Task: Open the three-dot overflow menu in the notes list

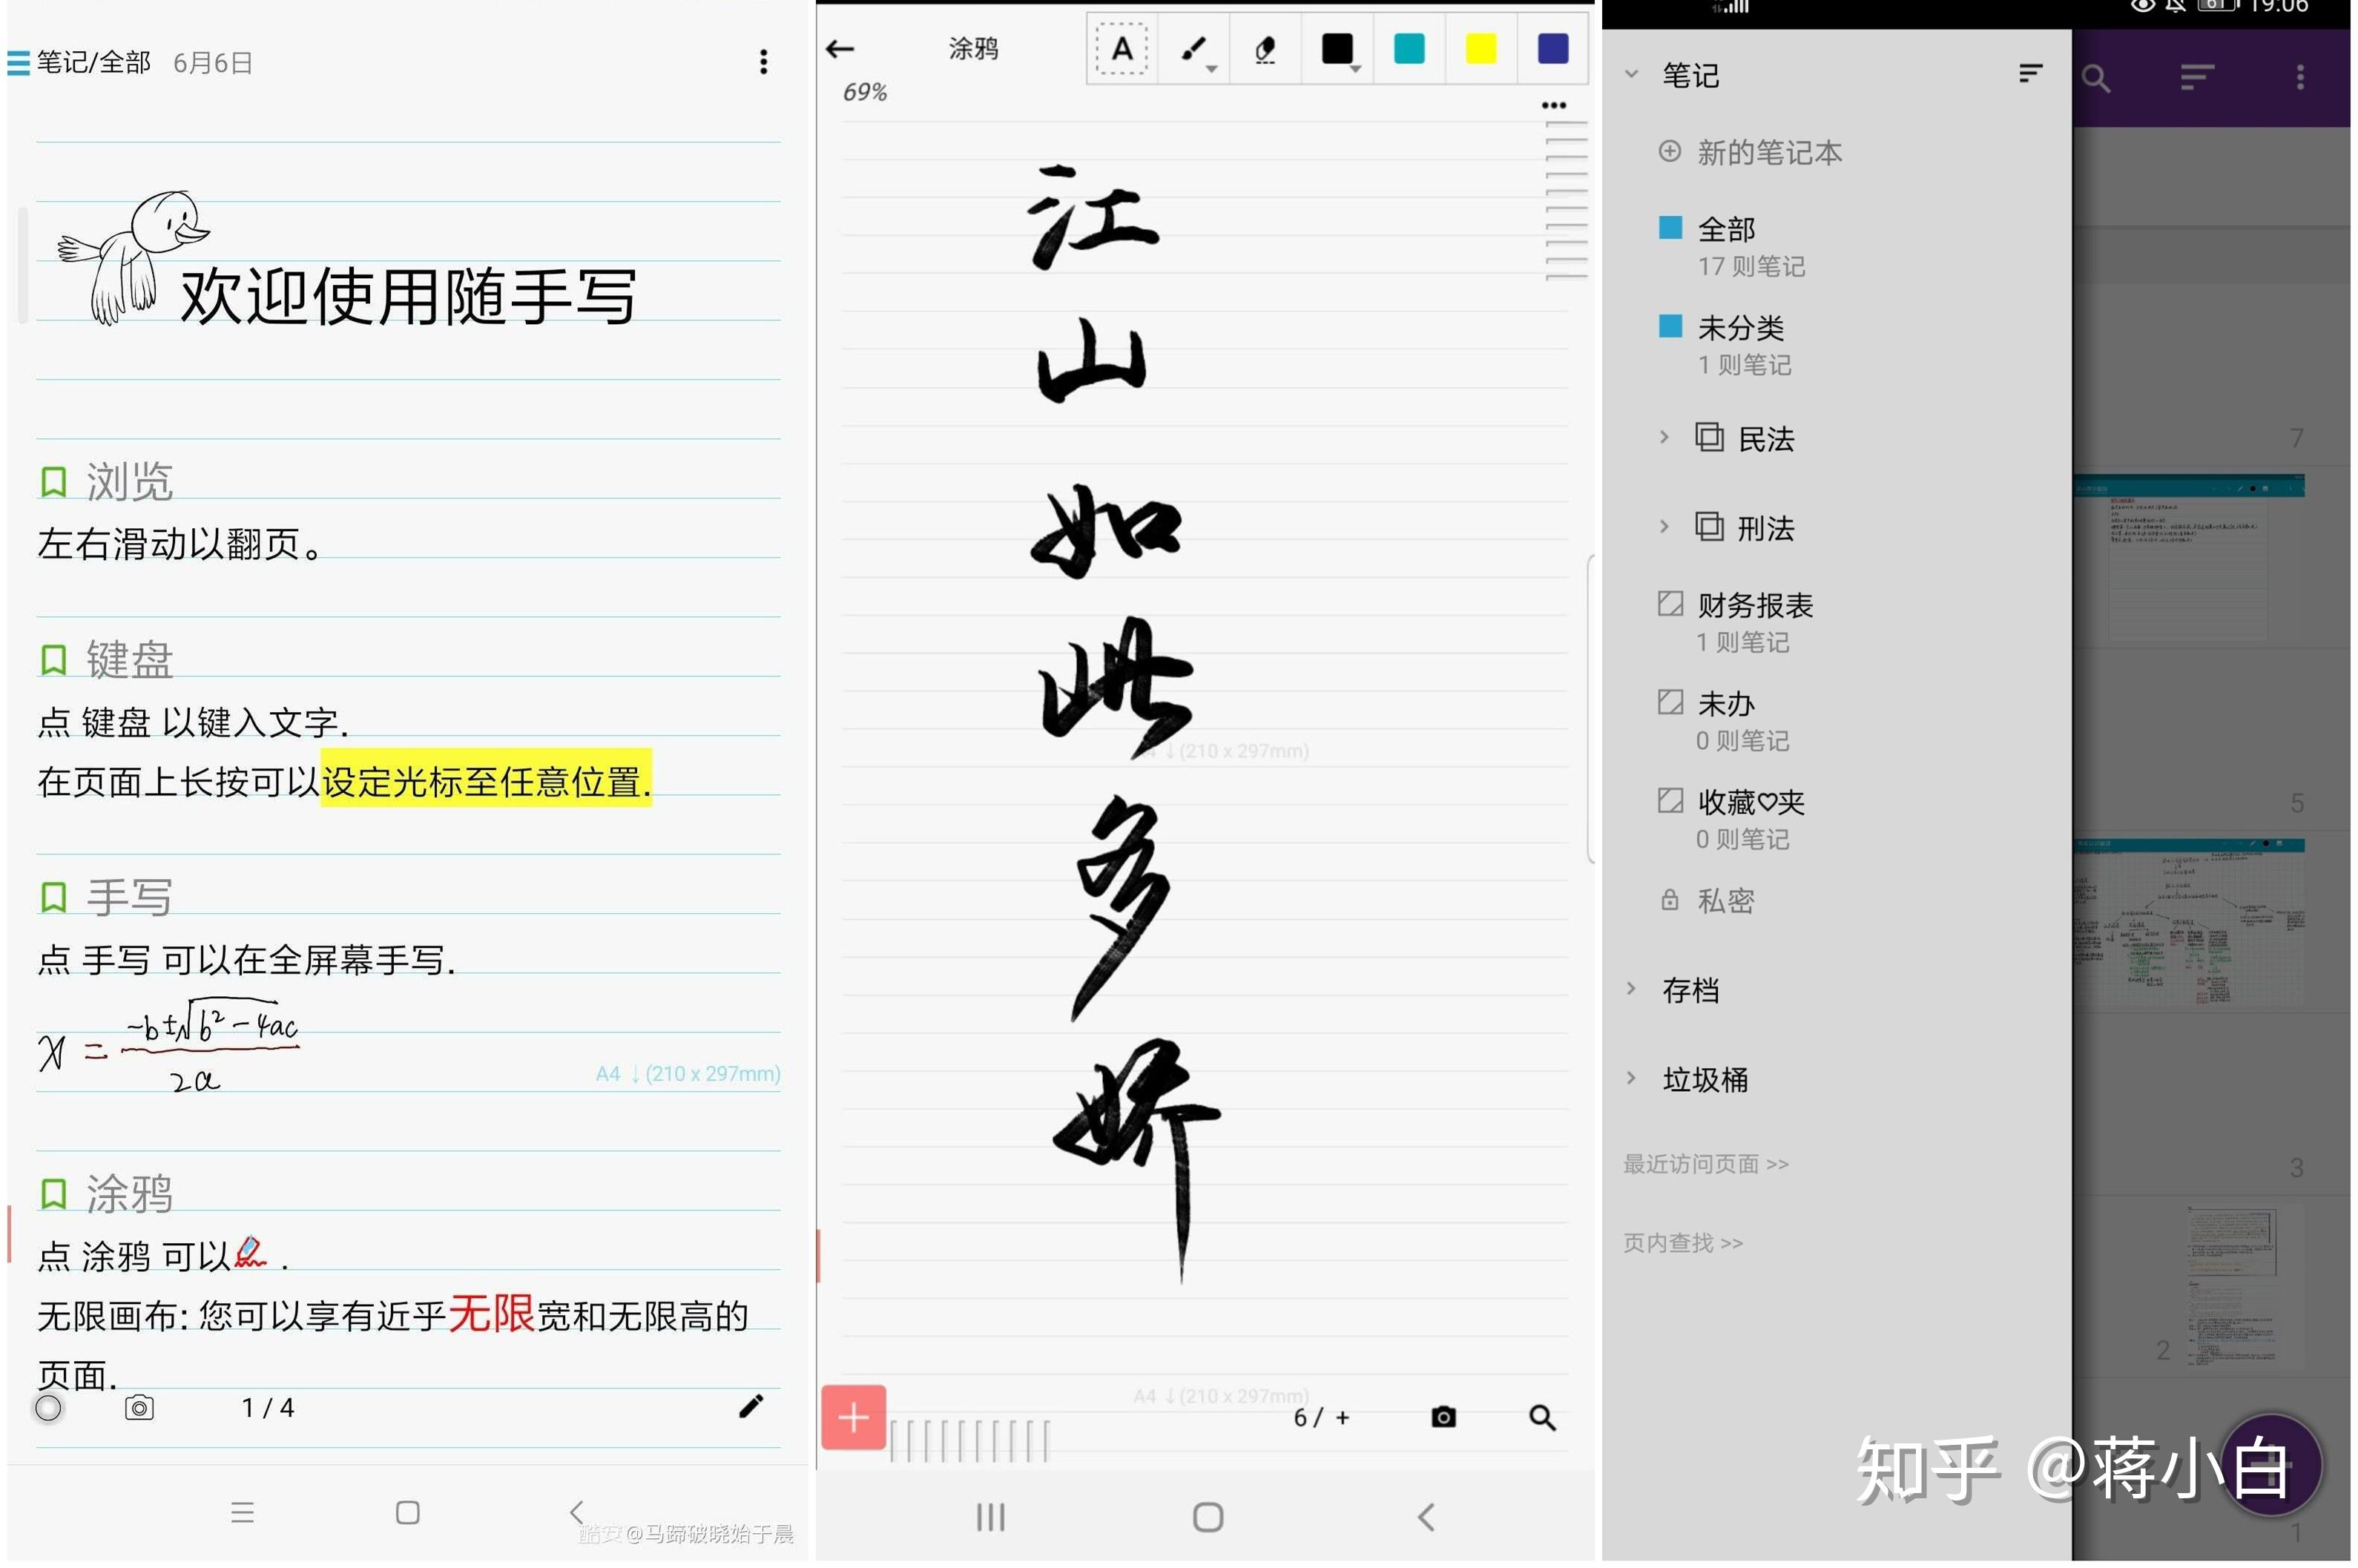Action: click(763, 63)
